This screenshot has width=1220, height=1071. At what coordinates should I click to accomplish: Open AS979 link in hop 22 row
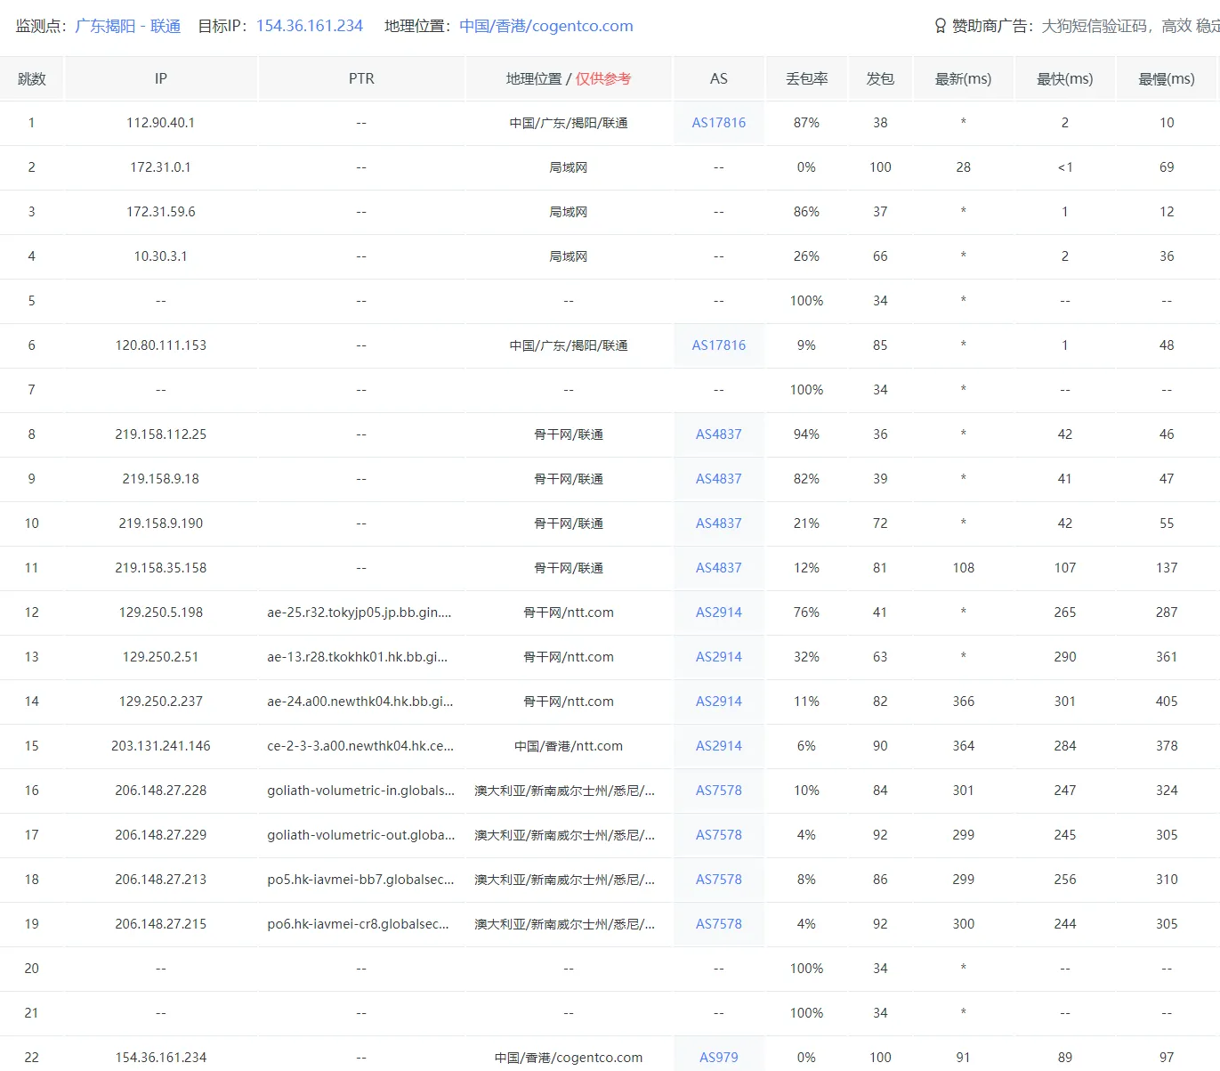[719, 1058]
